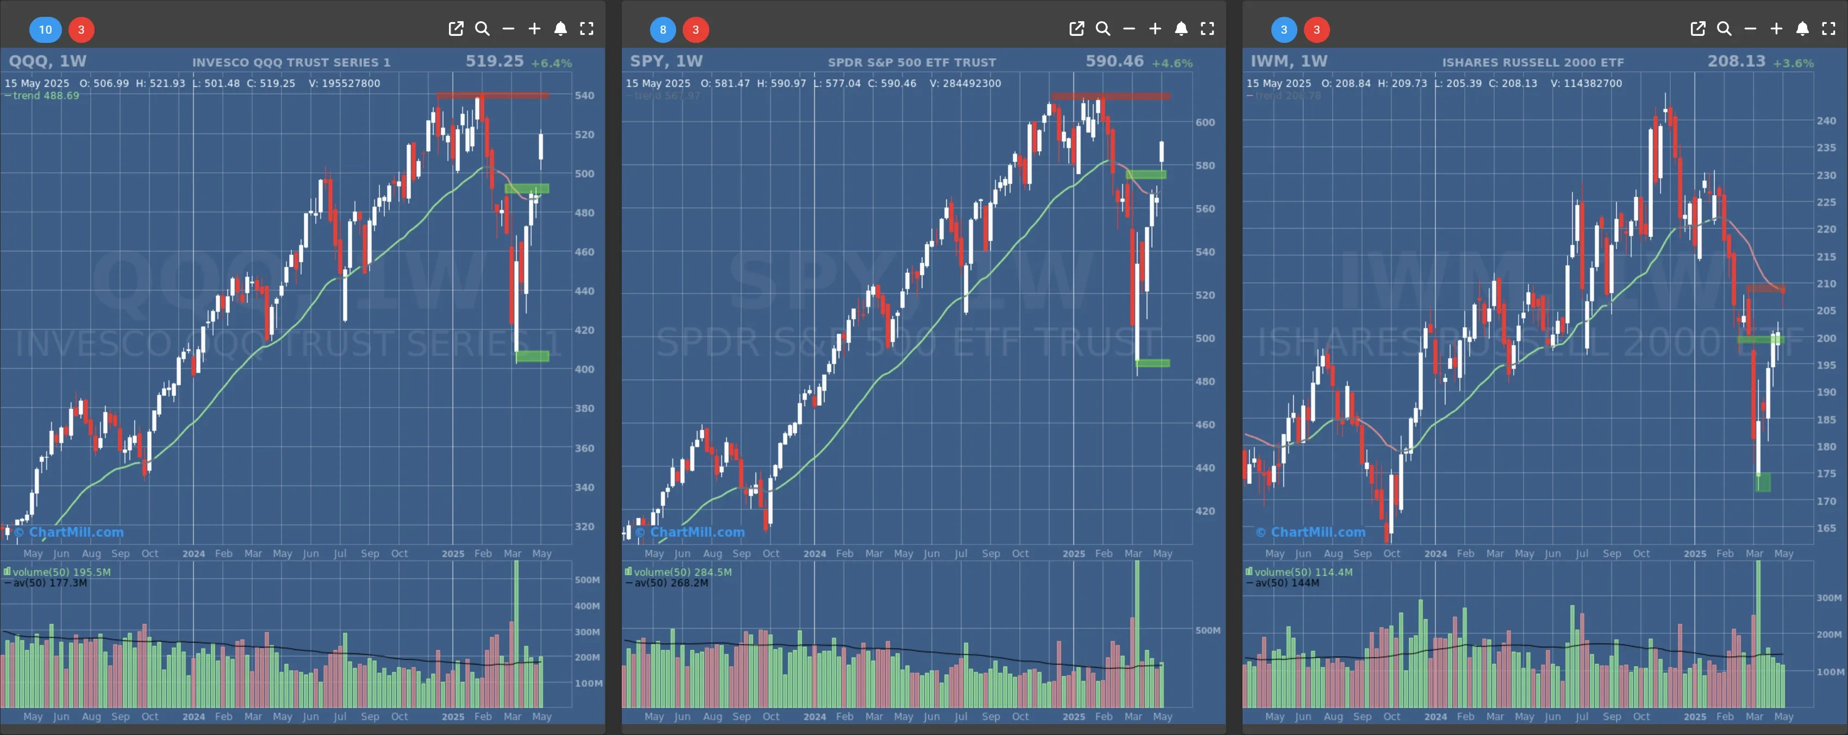Open QQQ chart in new window
Viewport: 1848px width, 735px height.
[455, 29]
